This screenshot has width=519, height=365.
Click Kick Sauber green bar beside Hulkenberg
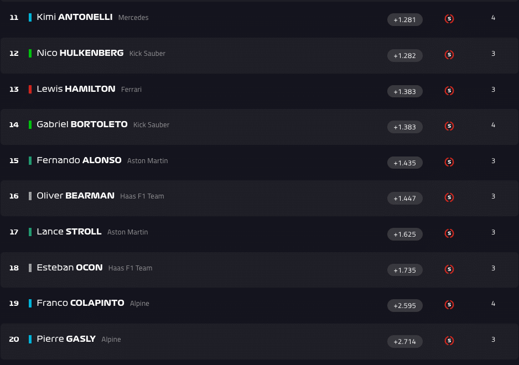click(x=30, y=53)
